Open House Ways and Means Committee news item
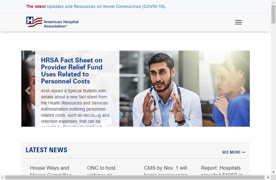This screenshot has height=180, width=276. point(51,170)
